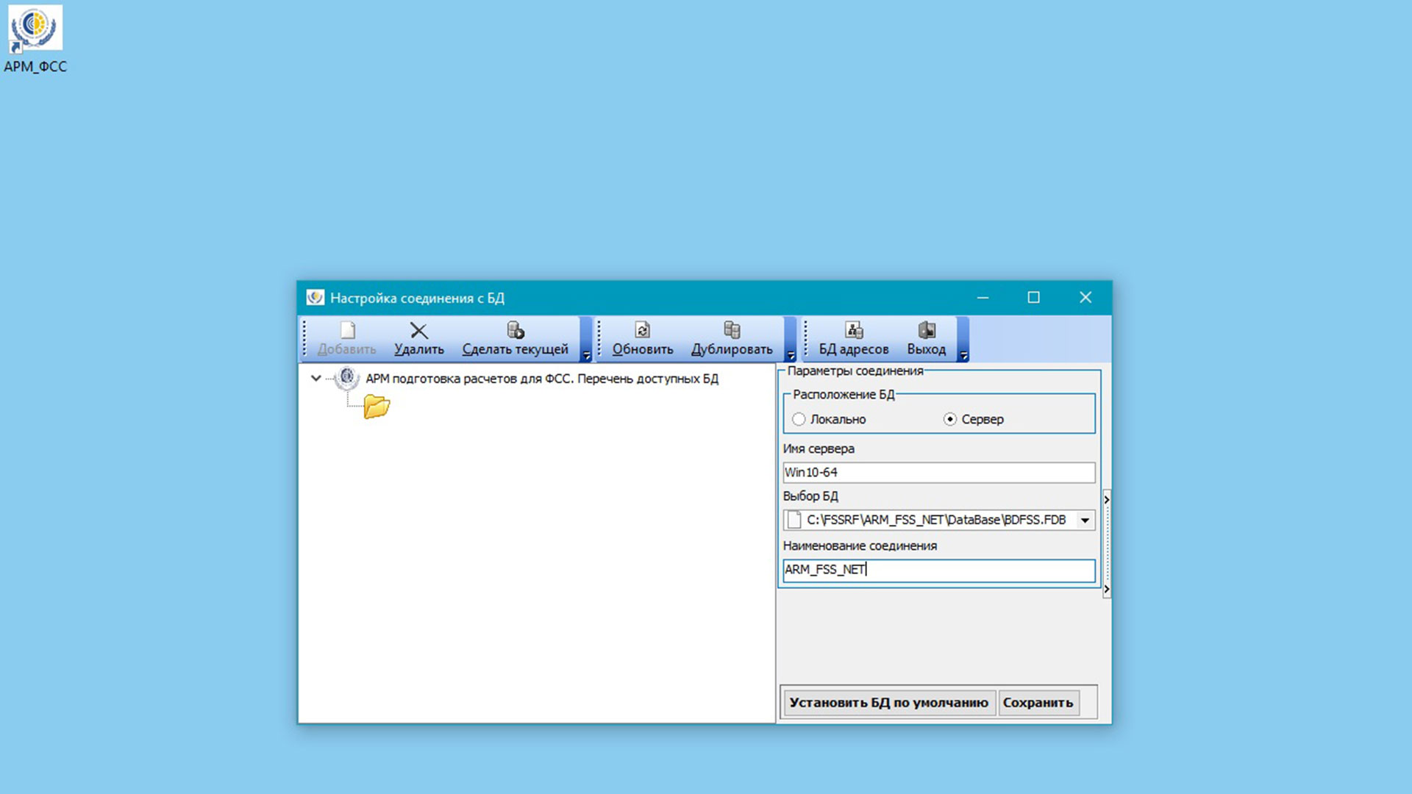Collapse the root tree node chevron

point(315,378)
